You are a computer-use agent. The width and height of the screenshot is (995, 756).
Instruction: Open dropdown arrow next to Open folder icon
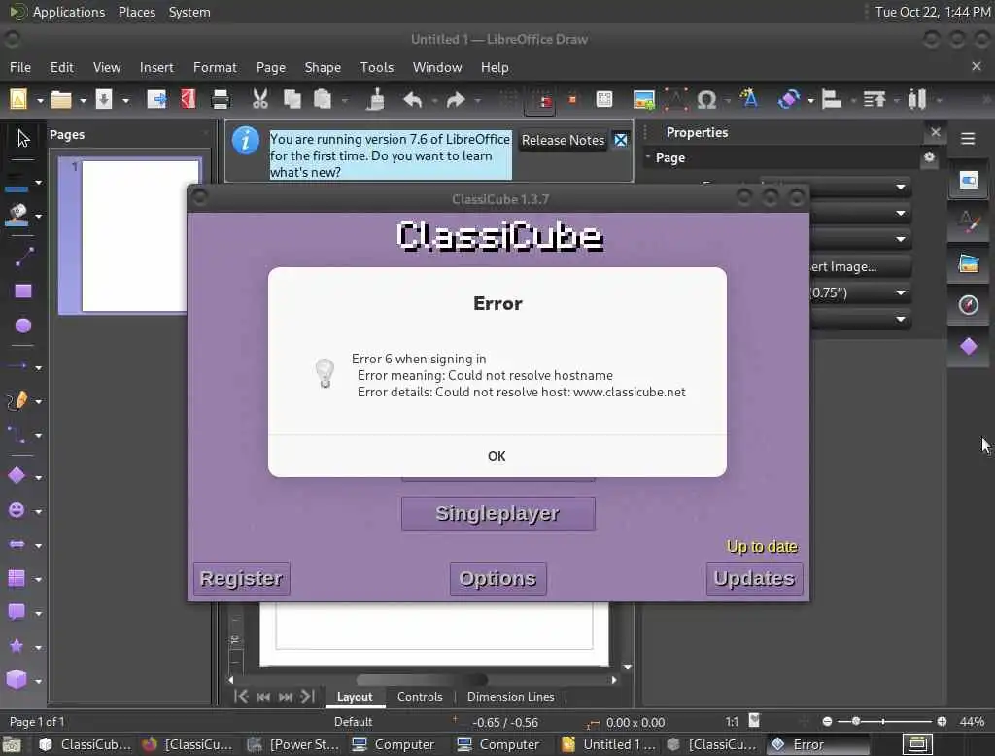click(x=83, y=100)
